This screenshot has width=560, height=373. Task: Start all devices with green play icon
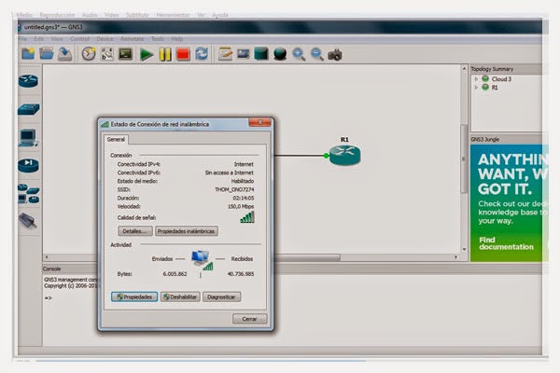tap(147, 55)
